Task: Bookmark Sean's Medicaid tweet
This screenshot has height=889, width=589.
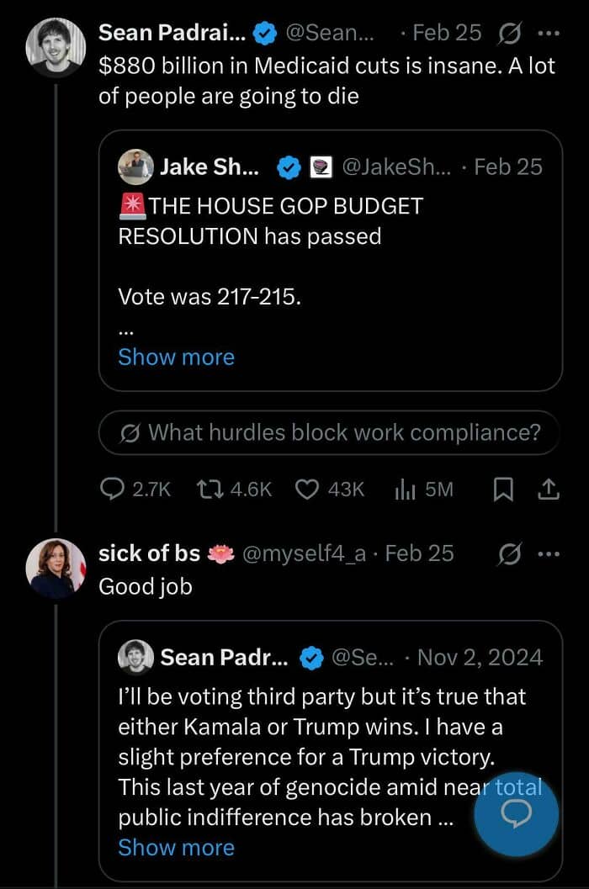Action: pos(502,489)
